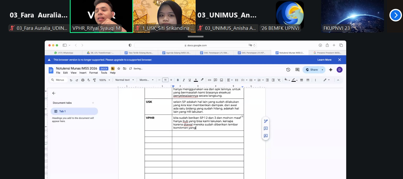
Task: Decrease the font size
Action: 159,80
